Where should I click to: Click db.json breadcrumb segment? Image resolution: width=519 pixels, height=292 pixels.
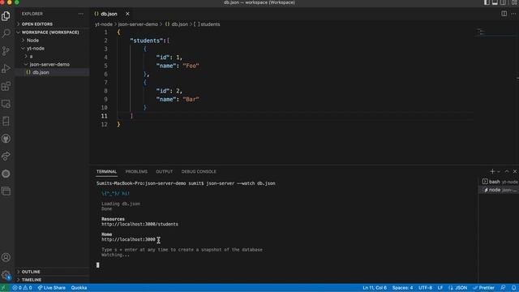click(177, 24)
